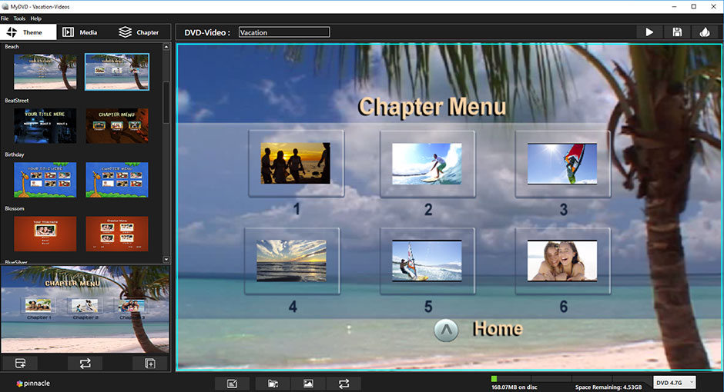Viewport: 724px width, 392px height.
Task: Click the pinnacle logo
Action: click(33, 384)
